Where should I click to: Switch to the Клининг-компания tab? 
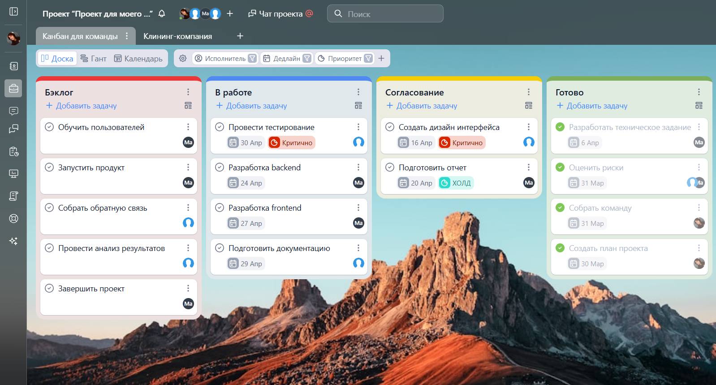(177, 36)
